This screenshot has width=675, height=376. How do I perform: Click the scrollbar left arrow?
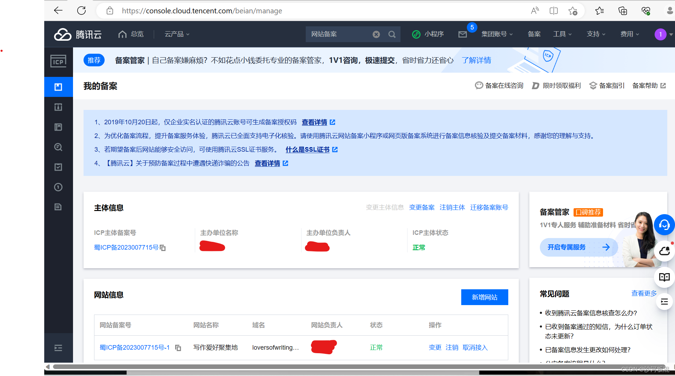coord(48,367)
